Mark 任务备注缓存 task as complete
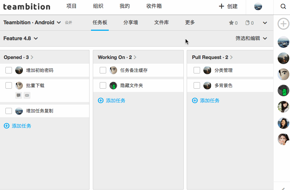 (103, 70)
